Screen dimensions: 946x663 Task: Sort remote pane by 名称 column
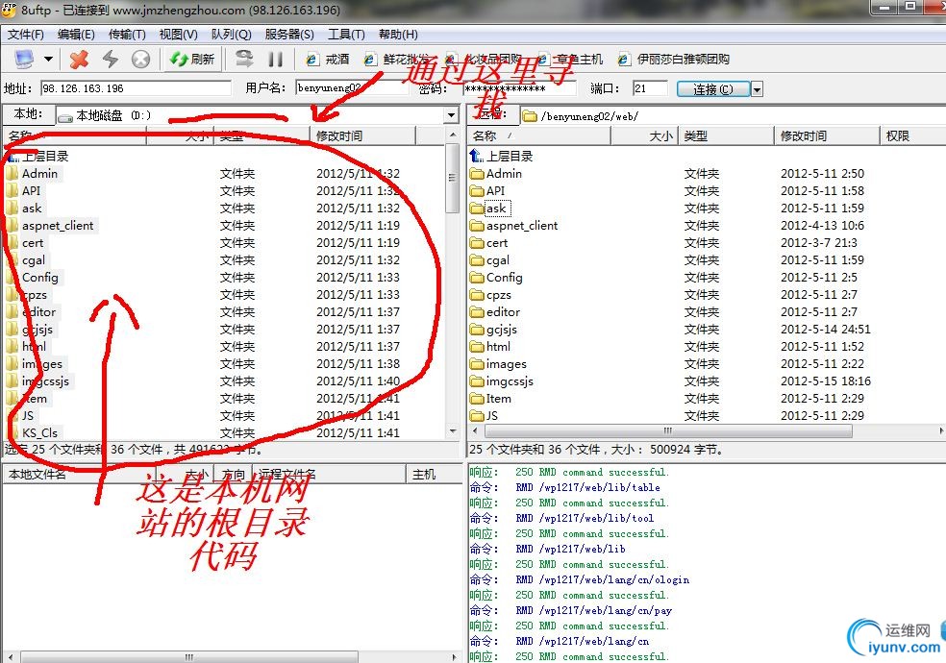coord(538,136)
